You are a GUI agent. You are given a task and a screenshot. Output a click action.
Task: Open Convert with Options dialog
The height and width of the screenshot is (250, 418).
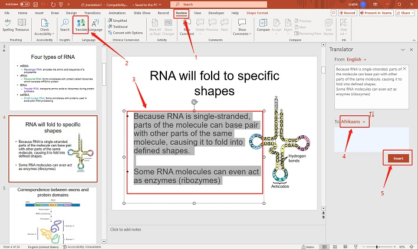tap(126, 33)
